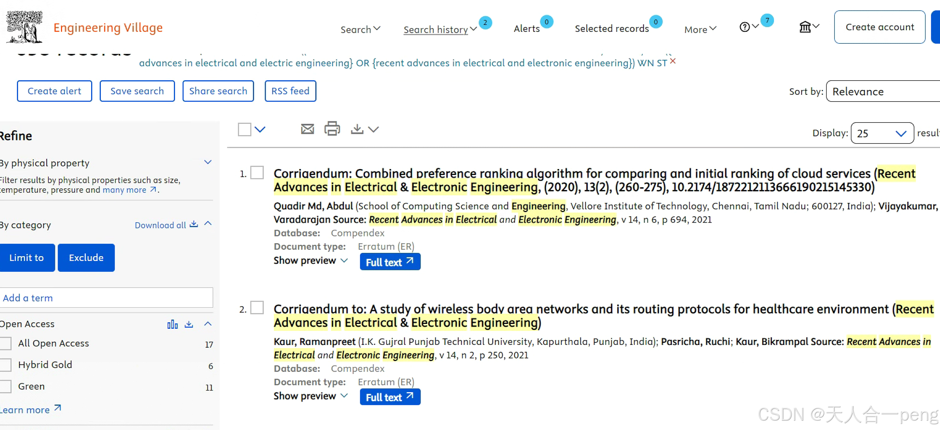The width and height of the screenshot is (940, 430).
Task: Click the download results icon above the list
Action: [x=357, y=129]
